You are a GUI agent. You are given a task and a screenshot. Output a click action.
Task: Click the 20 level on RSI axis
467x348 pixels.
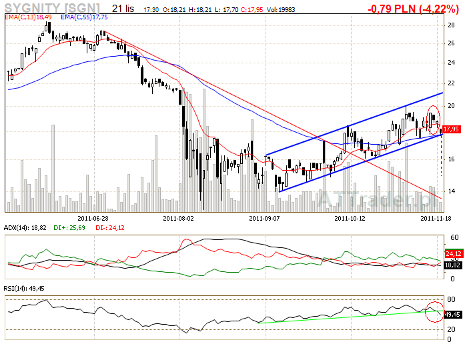point(451,329)
